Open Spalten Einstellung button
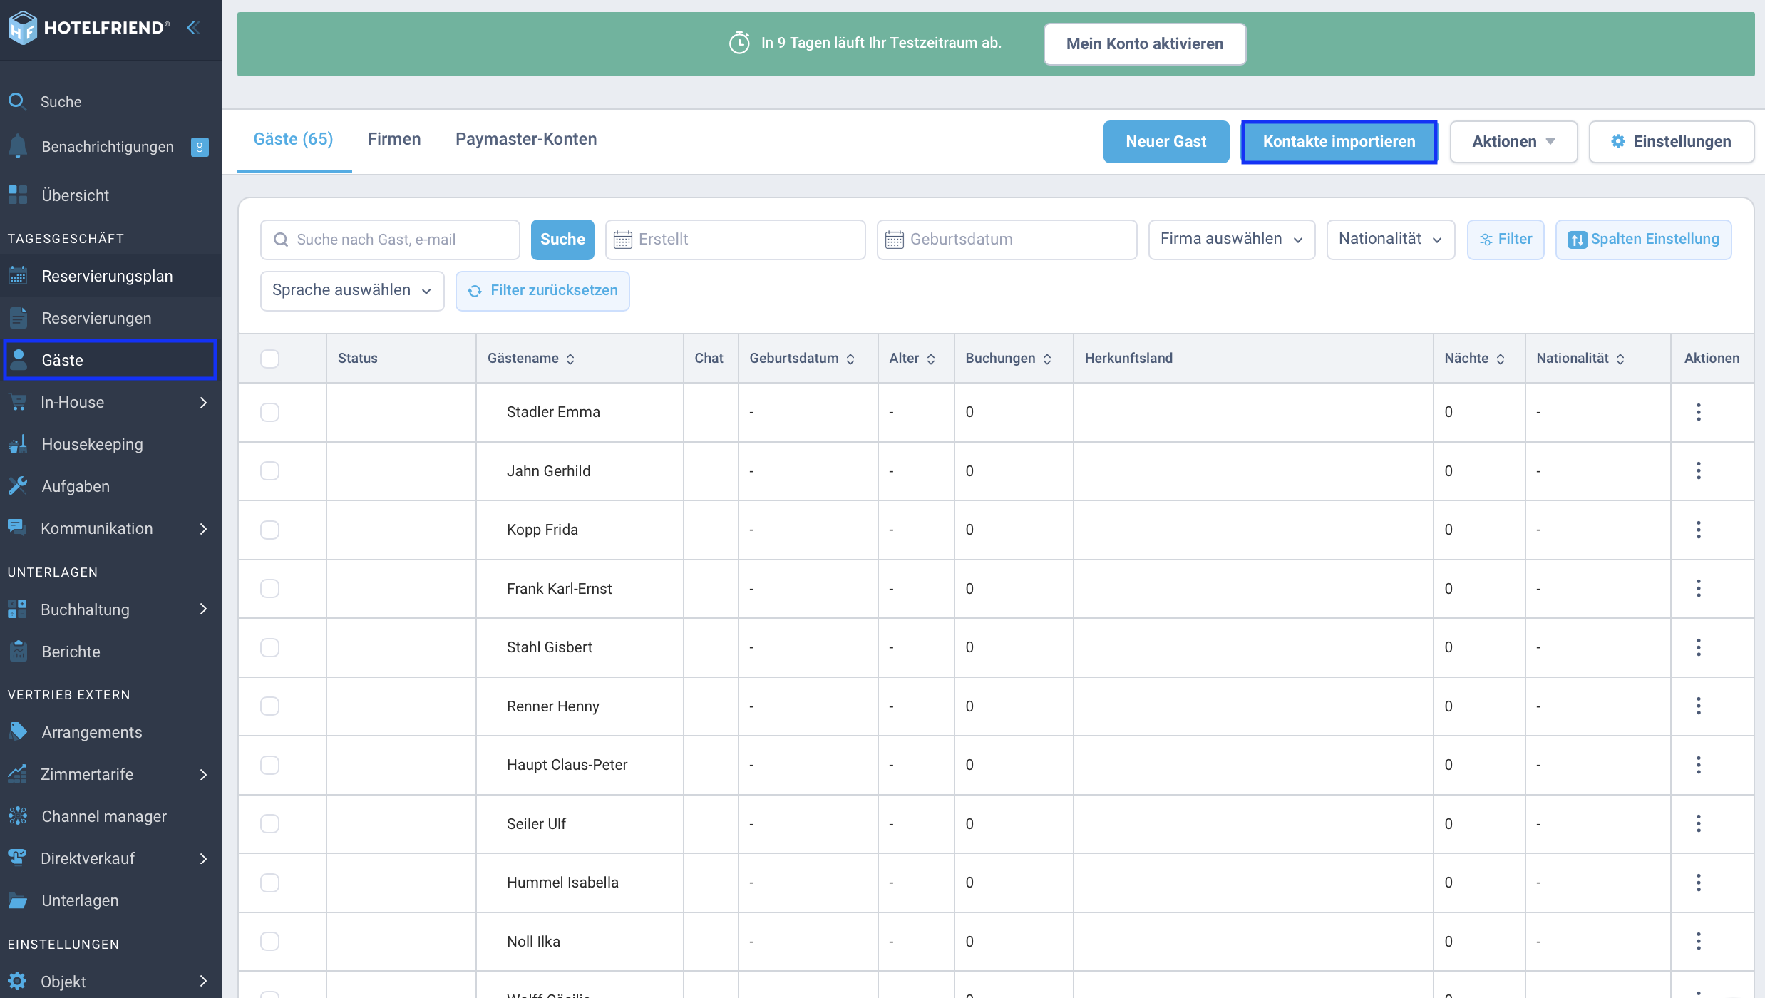Screen dimensions: 1765x998 tap(1644, 240)
